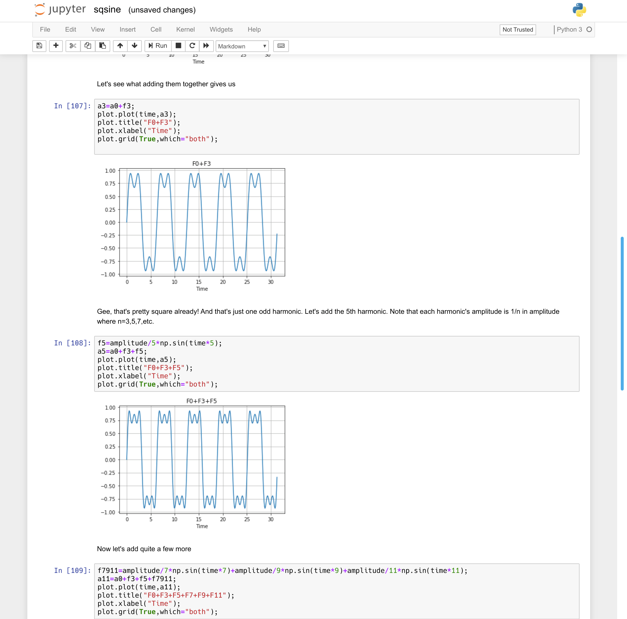Move selected cell down arrow
Image resolution: width=627 pixels, height=619 pixels.
click(134, 46)
